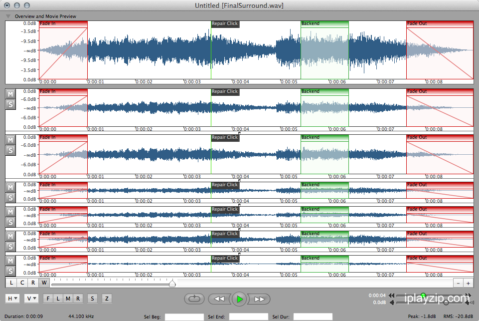Click the S button left of Z

point(92,299)
